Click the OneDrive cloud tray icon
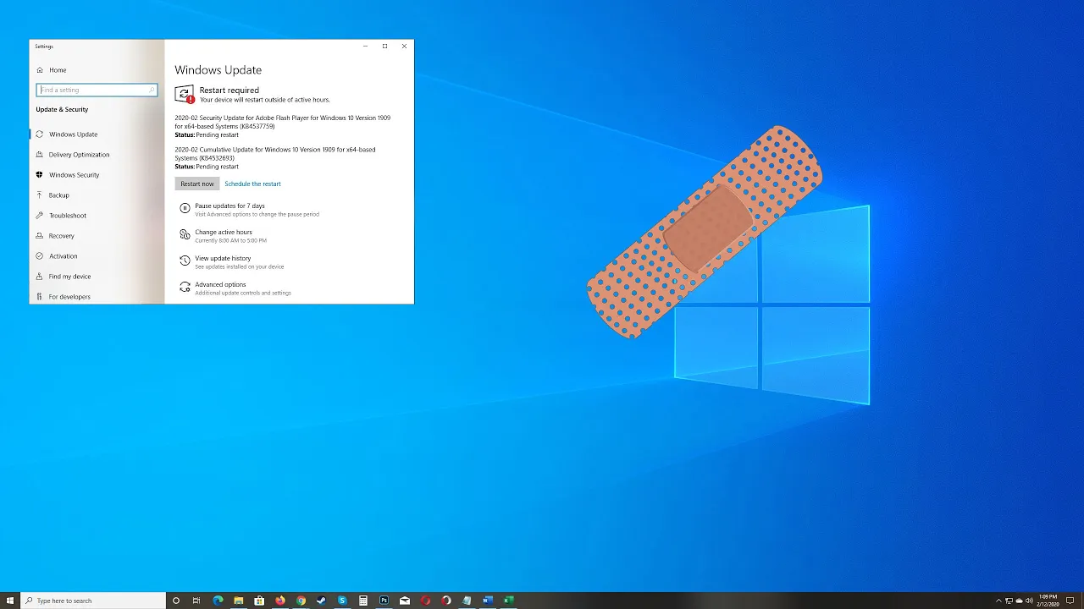This screenshot has height=609, width=1084. 1019,601
